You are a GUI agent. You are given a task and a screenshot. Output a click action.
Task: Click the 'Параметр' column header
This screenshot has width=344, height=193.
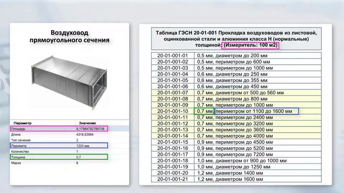click(23, 123)
